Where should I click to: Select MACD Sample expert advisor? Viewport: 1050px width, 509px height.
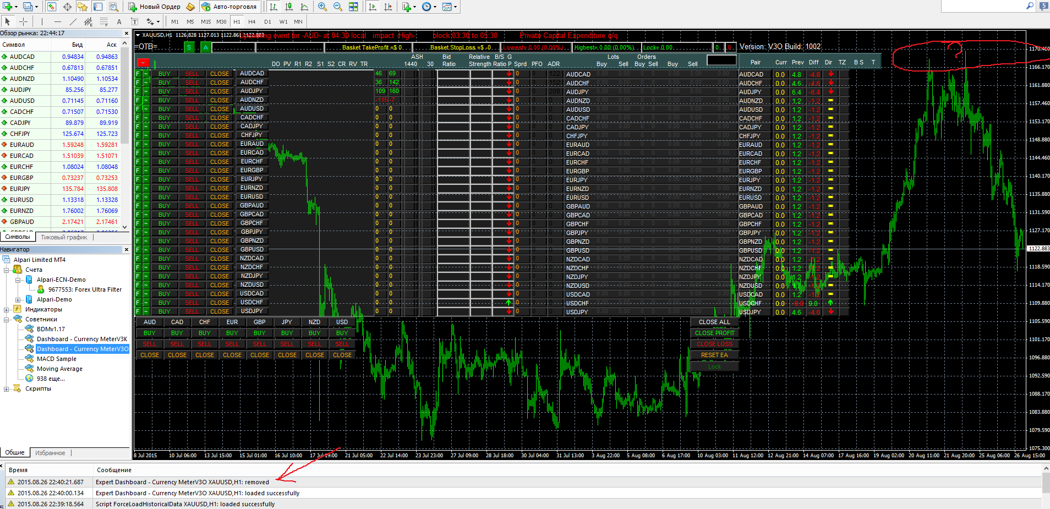(x=56, y=359)
